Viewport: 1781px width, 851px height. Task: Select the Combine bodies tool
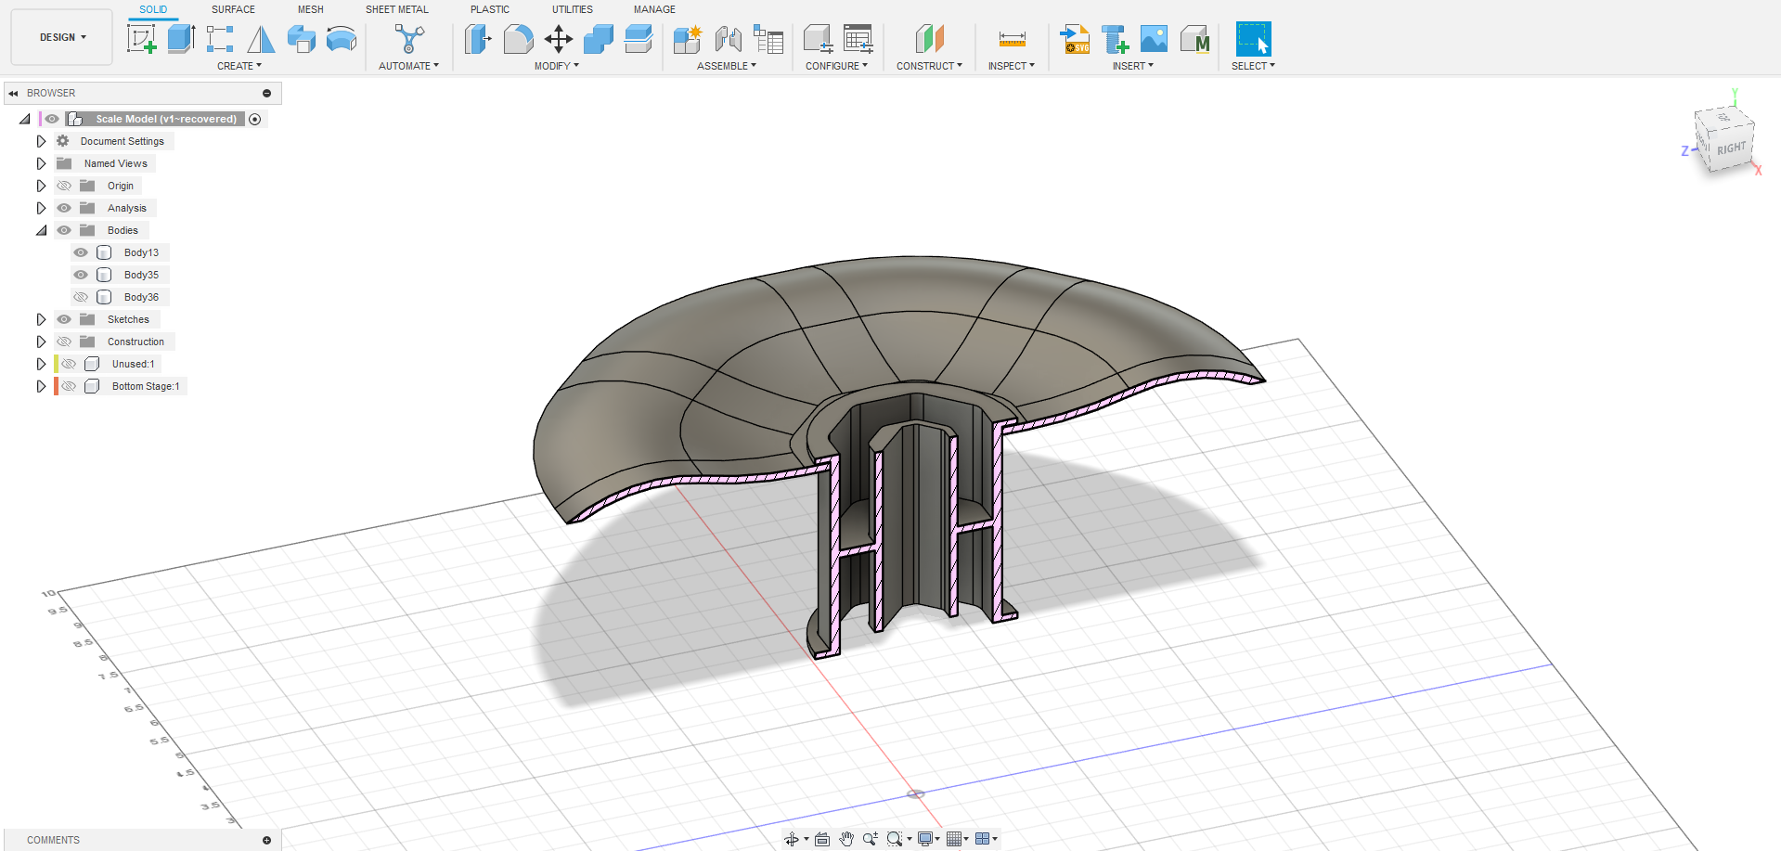(599, 39)
